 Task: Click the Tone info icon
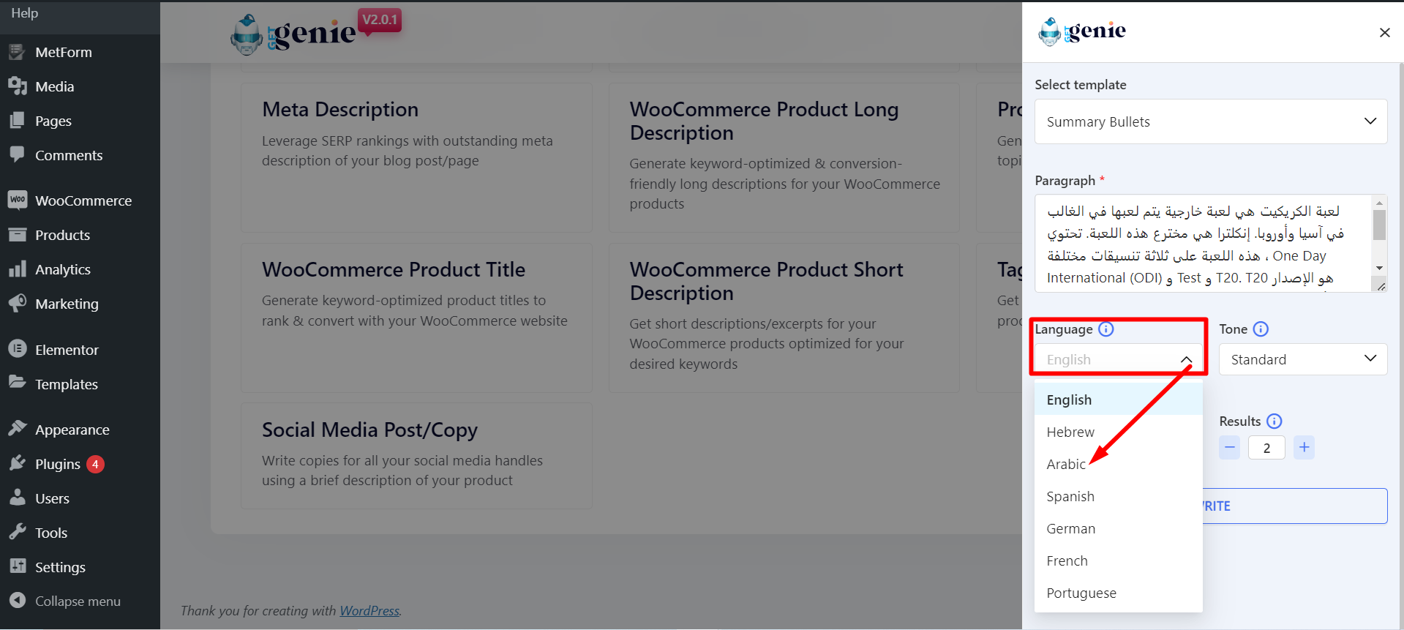click(1261, 329)
